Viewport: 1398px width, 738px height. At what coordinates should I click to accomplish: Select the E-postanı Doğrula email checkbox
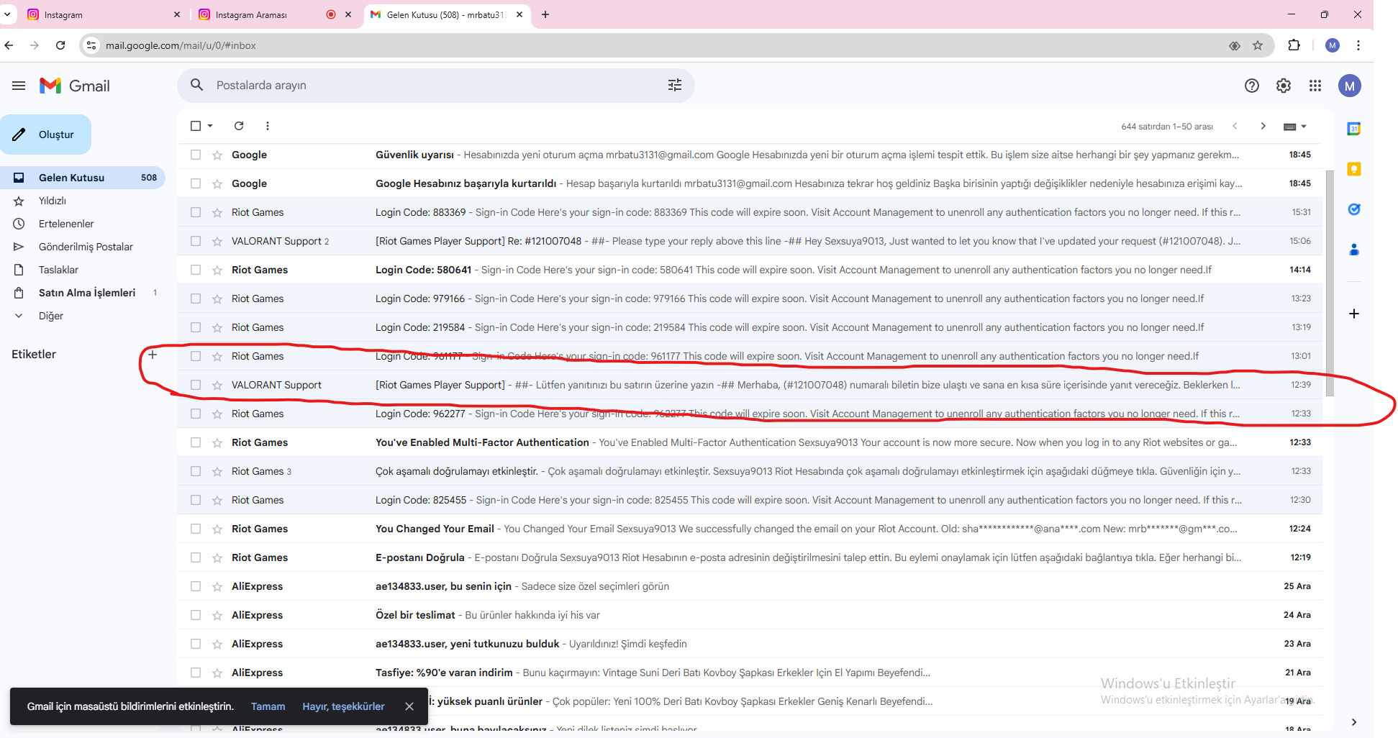tap(196, 557)
